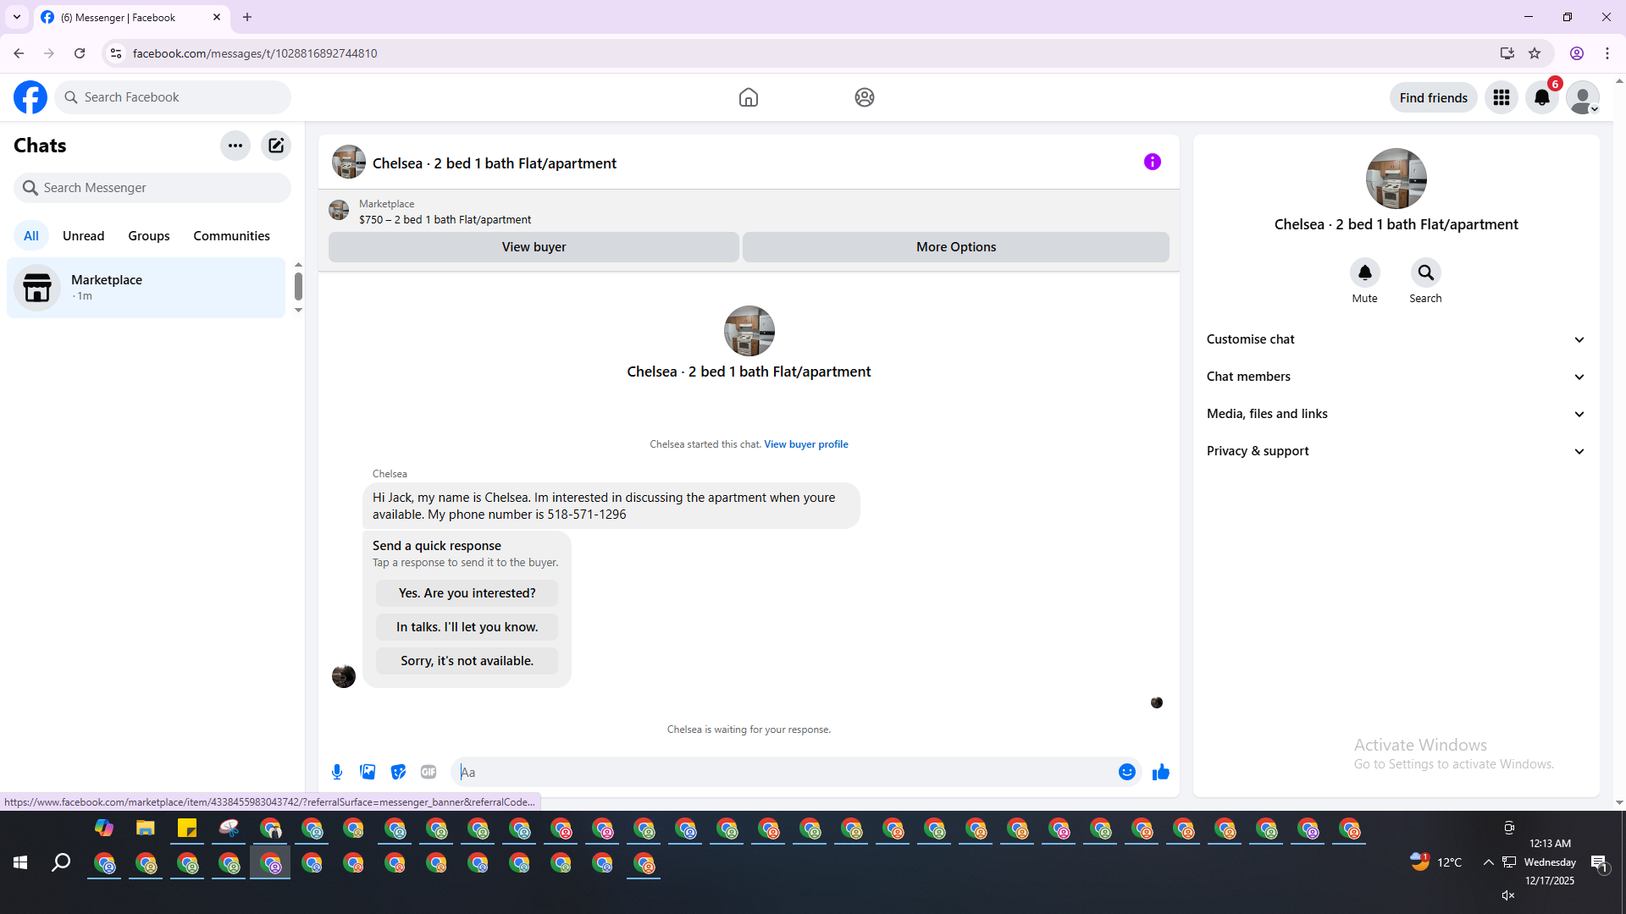The width and height of the screenshot is (1626, 914).
Task: Open the Groups icon in top navigation
Action: (865, 97)
